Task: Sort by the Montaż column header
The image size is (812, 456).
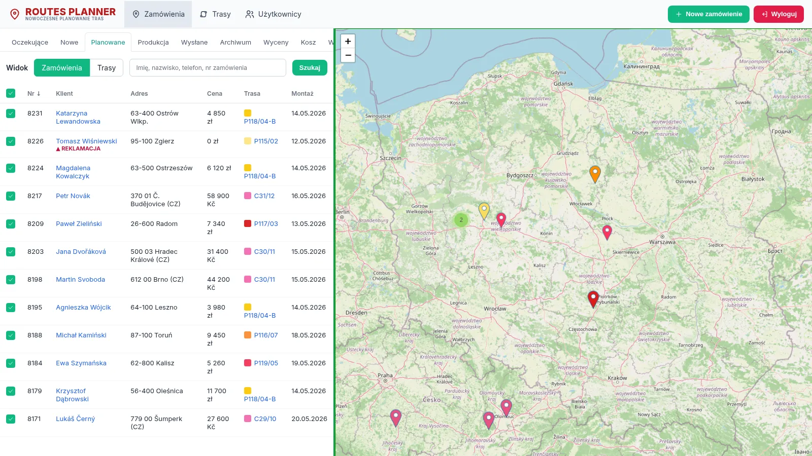Action: point(302,94)
